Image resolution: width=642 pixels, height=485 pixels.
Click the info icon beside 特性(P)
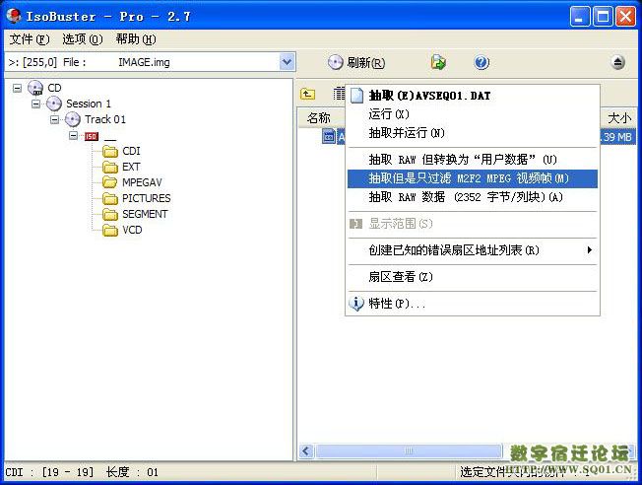356,304
